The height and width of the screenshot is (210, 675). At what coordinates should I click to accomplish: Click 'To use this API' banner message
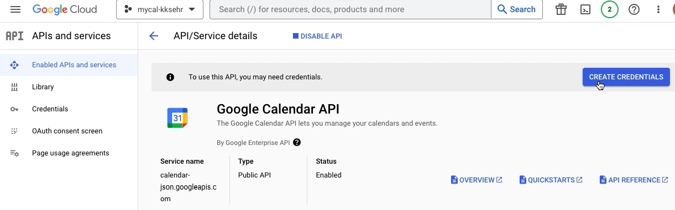255,77
